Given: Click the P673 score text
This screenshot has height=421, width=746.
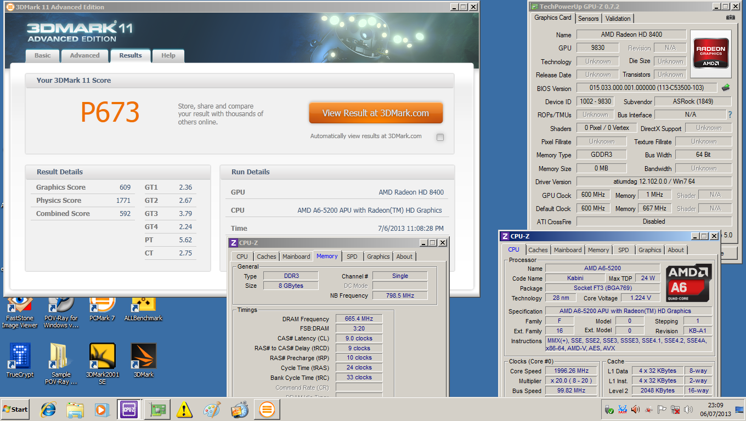Looking at the screenshot, I should (110, 112).
